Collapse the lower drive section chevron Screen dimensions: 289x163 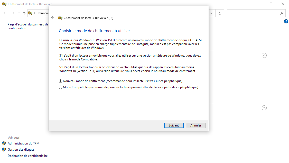[264, 108]
